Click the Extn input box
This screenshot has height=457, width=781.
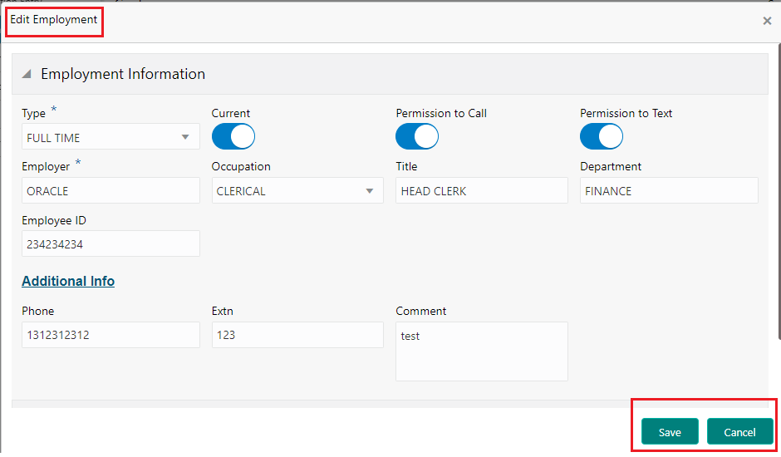point(297,336)
